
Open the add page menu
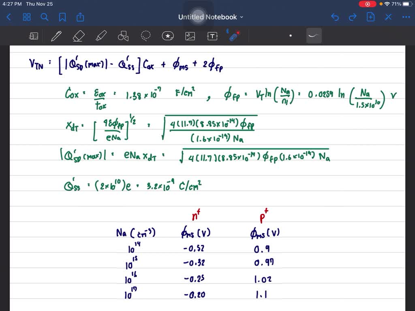370,17
